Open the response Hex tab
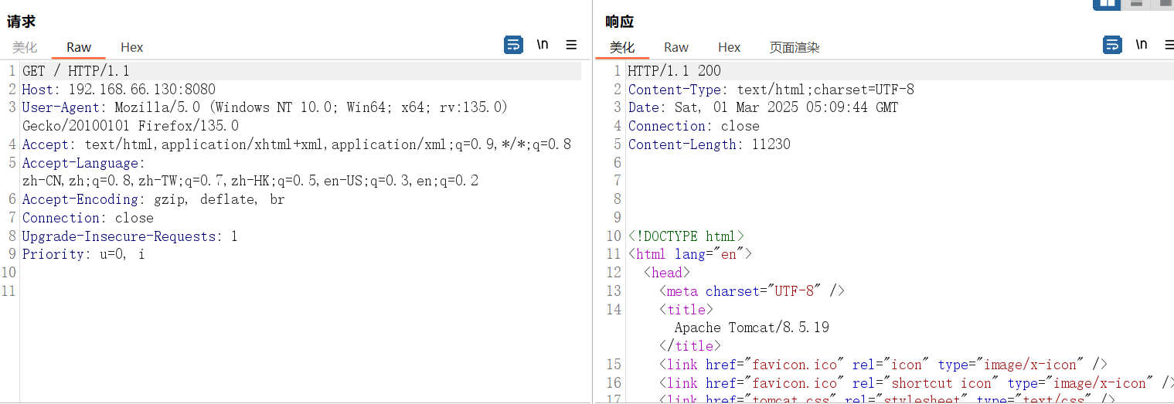1174x404 pixels. point(730,47)
